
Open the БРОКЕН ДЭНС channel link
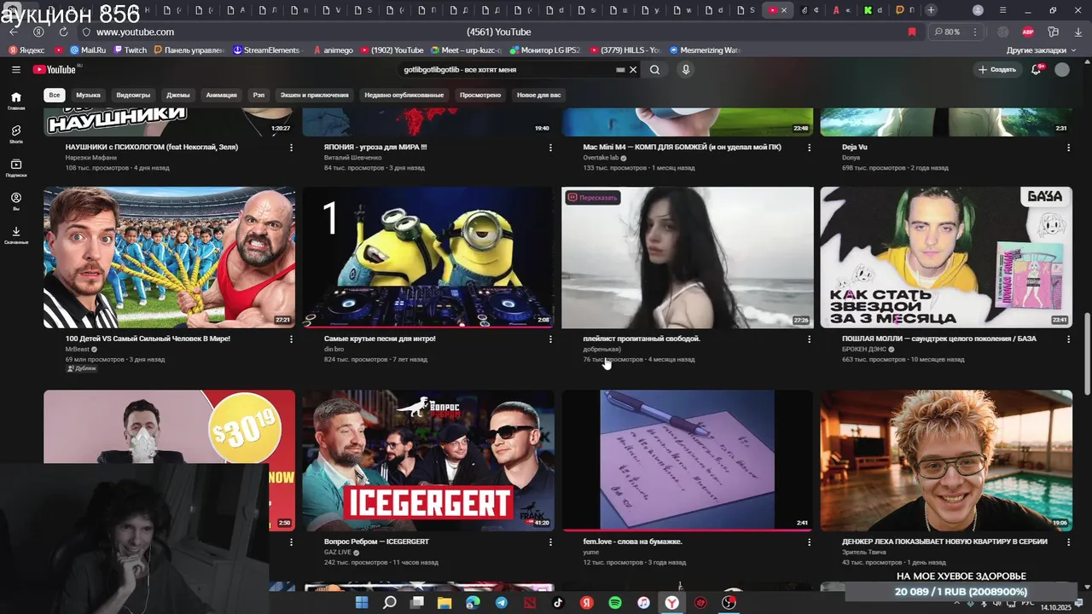coord(864,349)
